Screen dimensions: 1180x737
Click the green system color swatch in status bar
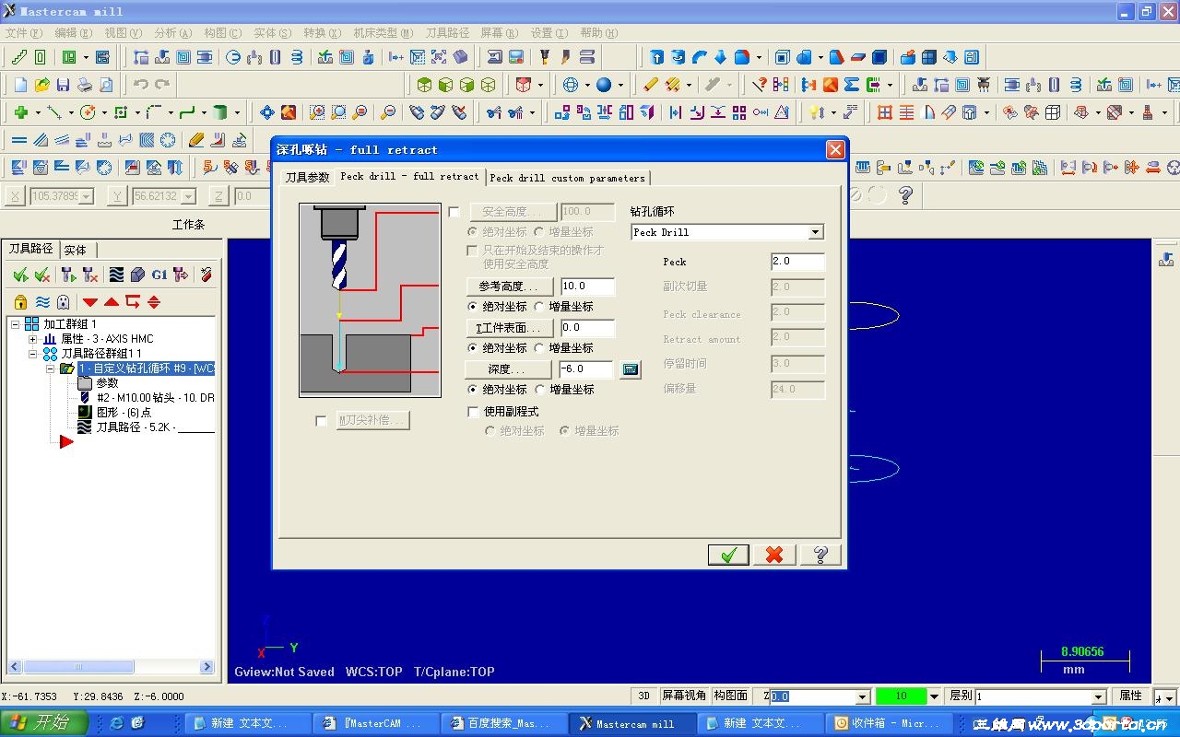pyautogui.click(x=902, y=696)
